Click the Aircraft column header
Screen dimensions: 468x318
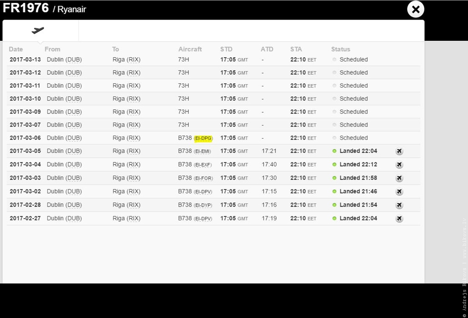pos(190,49)
